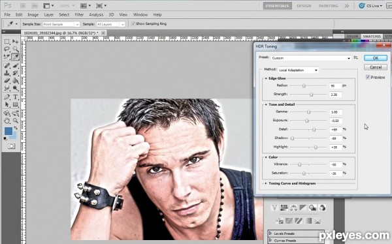Add a Vibrance adjustment
Image resolution: width=392 pixels, height=244 pixels.
coord(275,207)
